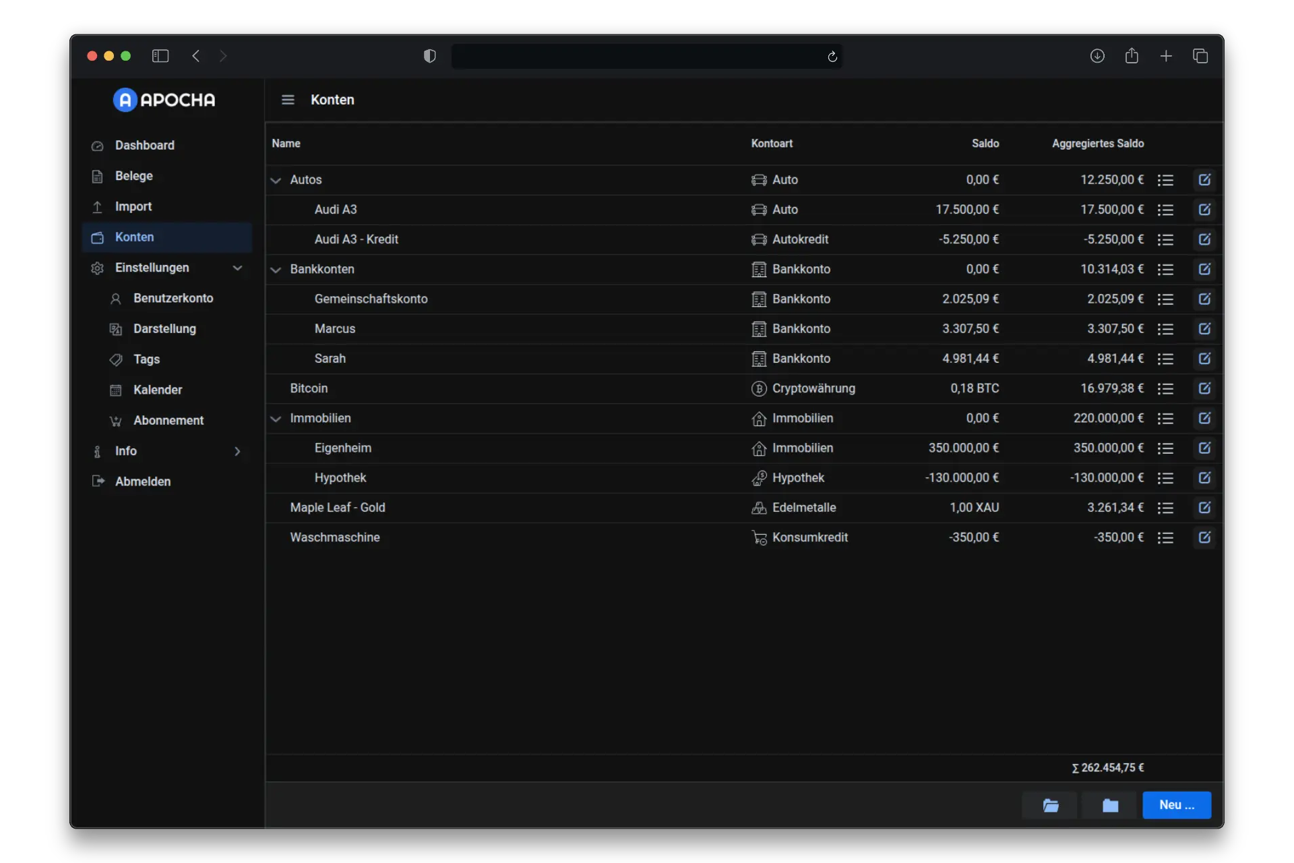Open the transaction list for Bitcoin
The width and height of the screenshot is (1294, 863).
click(1165, 388)
